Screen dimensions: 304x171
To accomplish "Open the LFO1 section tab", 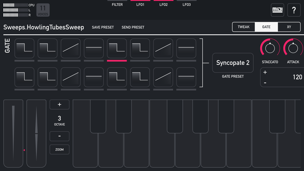I will tap(140, 3).
